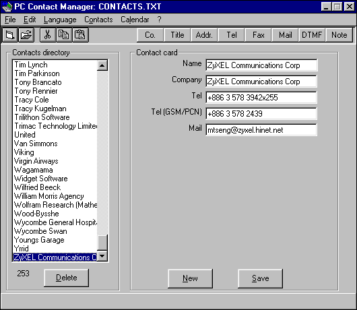Select Virgin Airways in contacts list
Screen dimensions: 357x310
[55, 161]
